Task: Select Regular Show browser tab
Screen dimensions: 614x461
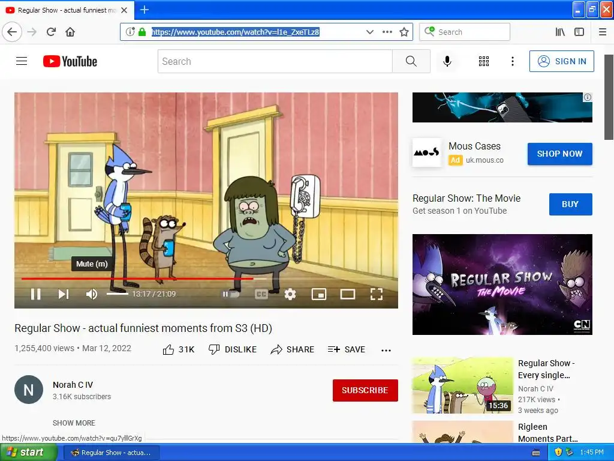Action: coord(67,10)
